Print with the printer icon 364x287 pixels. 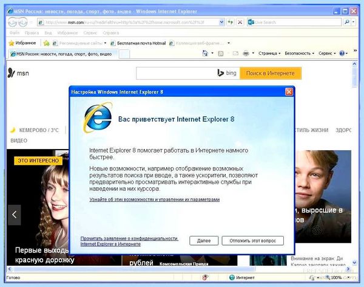246,54
